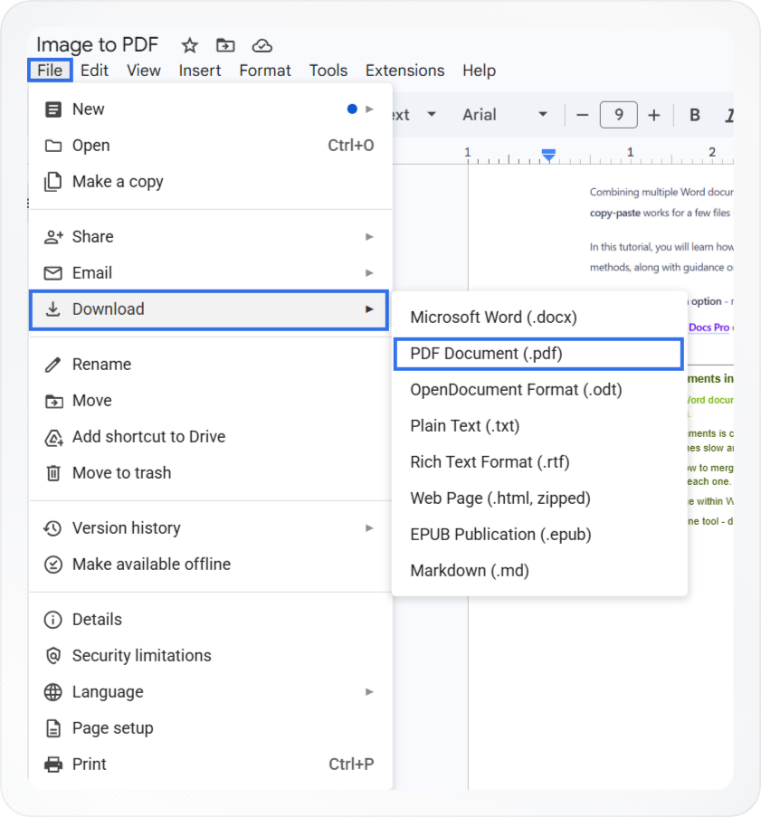Click the Bold formatting button
The width and height of the screenshot is (761, 817).
[695, 115]
